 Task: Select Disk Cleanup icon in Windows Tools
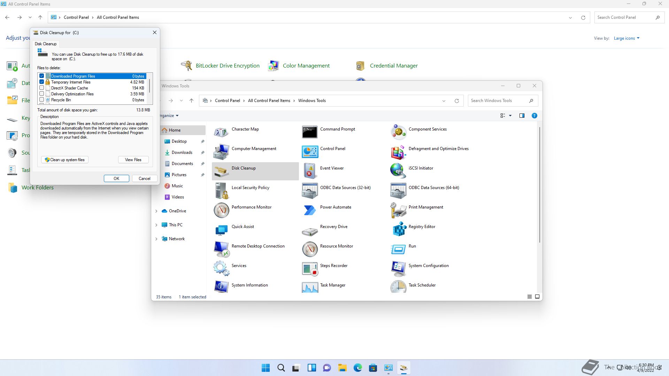221,171
